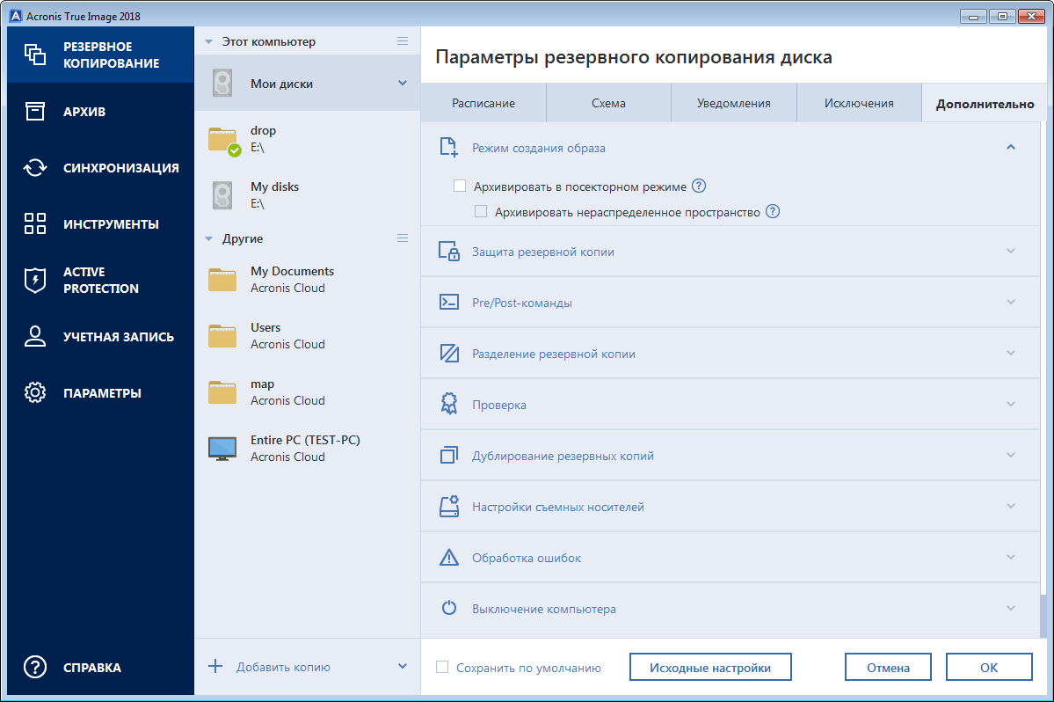Viewport: 1054px width, 702px height.
Task: Switch to the Схема tab
Action: [x=608, y=103]
